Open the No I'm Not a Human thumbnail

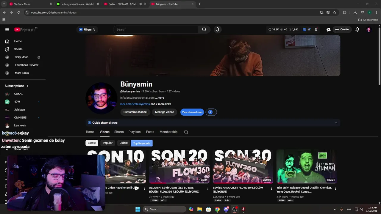(x=307, y=166)
